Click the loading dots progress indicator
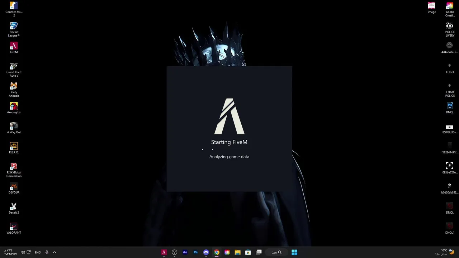 coord(208,149)
